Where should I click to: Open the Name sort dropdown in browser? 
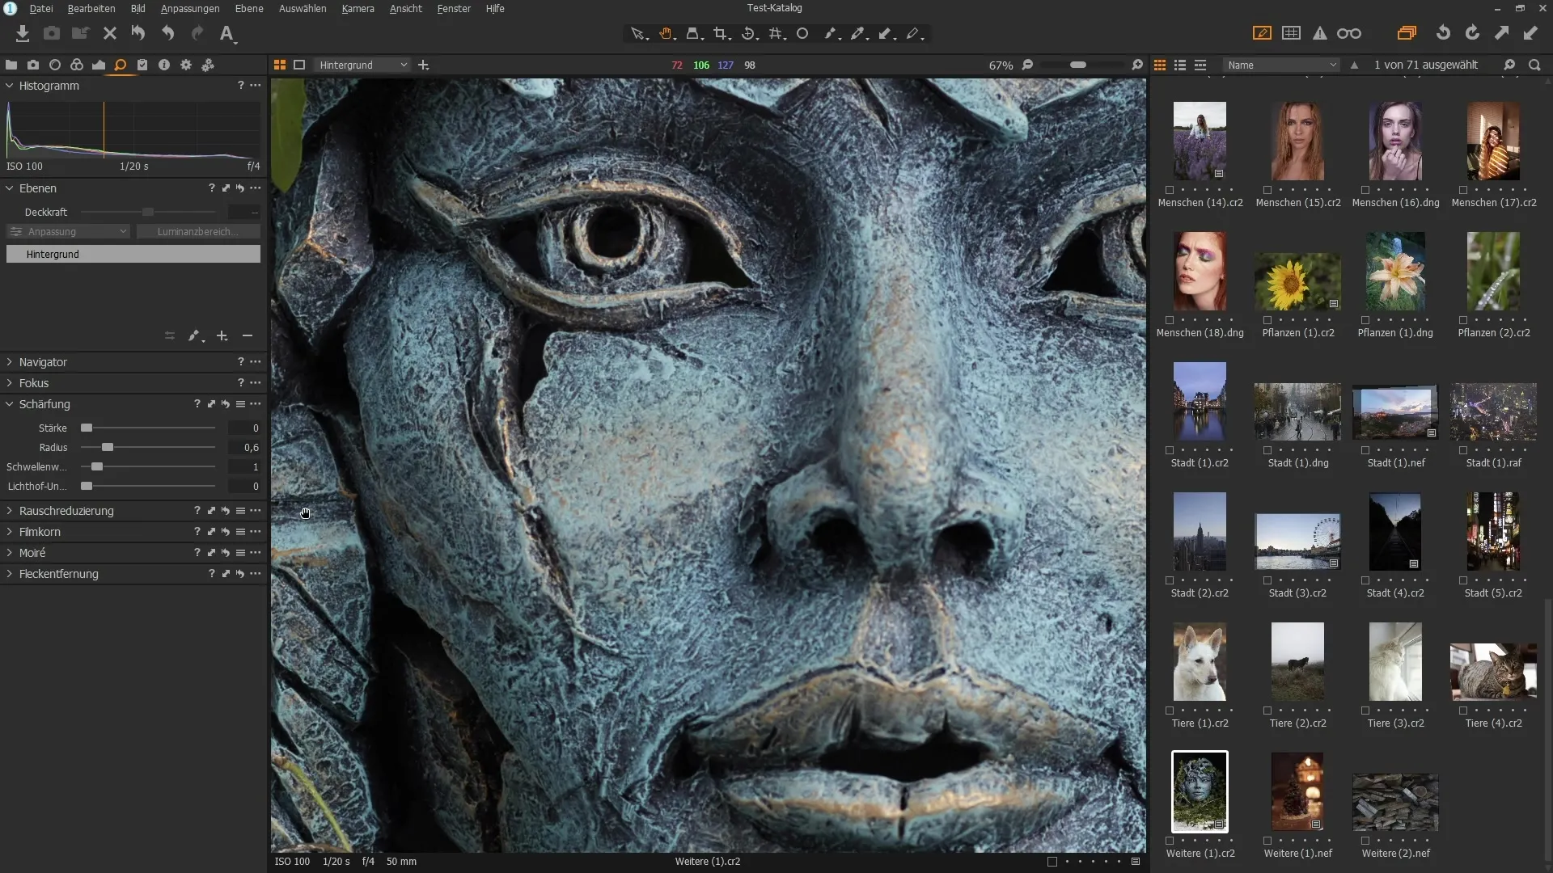tap(1282, 65)
